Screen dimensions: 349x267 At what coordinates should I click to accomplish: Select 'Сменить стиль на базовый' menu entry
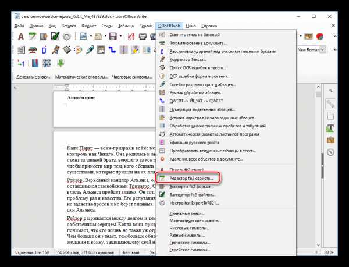[x=226, y=35]
